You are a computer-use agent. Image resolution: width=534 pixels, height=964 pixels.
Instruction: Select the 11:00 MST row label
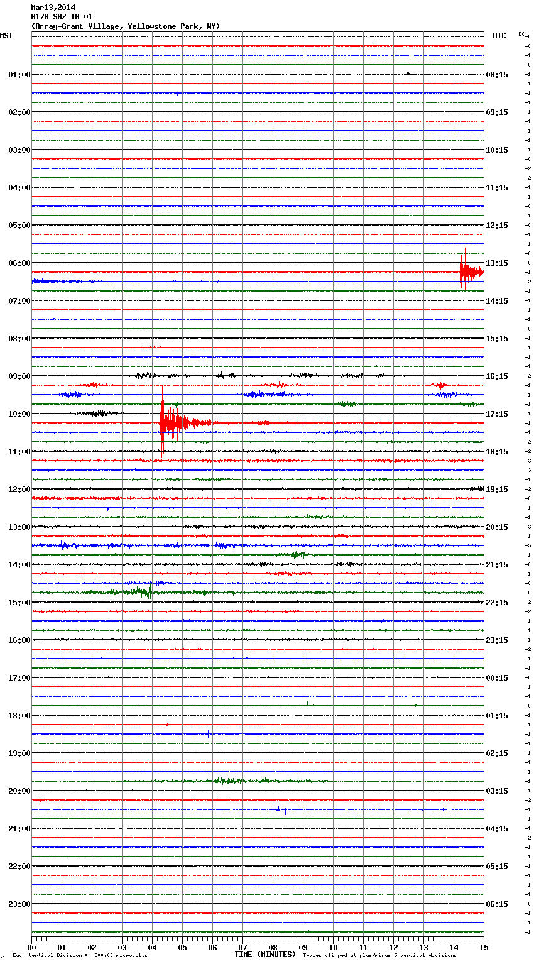click(x=19, y=452)
